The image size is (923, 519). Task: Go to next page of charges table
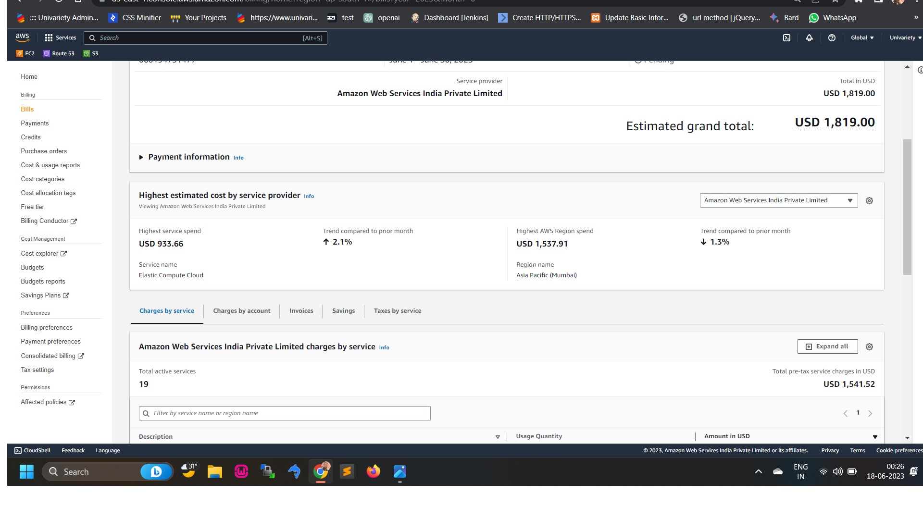pyautogui.click(x=870, y=413)
